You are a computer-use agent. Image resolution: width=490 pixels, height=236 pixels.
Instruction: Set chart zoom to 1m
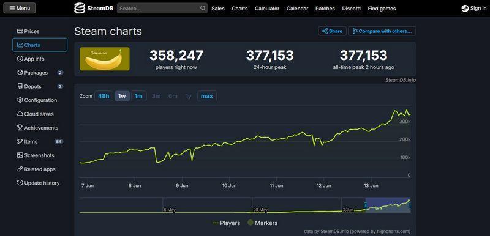(x=138, y=96)
